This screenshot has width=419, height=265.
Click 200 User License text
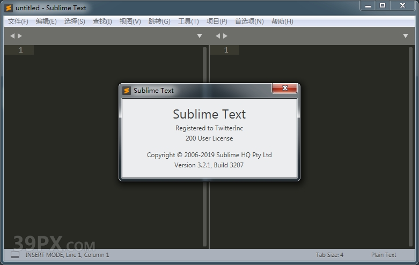[209, 138]
